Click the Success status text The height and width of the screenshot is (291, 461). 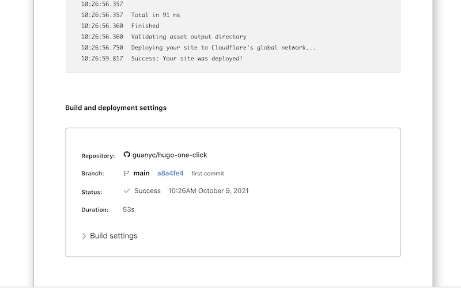point(148,191)
